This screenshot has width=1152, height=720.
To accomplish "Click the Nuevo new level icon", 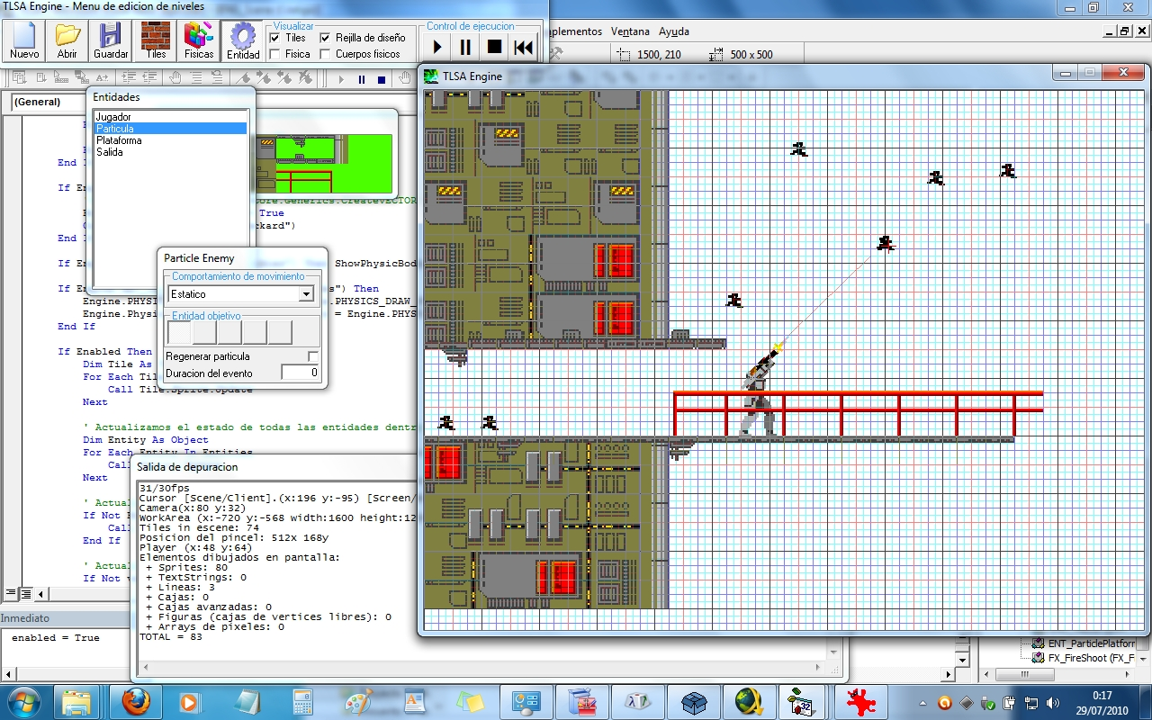I will pos(24,40).
